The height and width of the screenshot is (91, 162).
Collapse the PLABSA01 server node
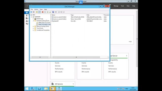[x=31, y=17]
